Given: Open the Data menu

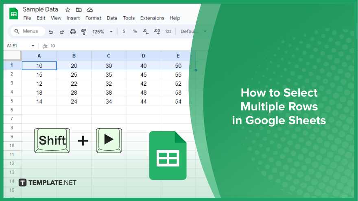Looking at the screenshot, I should [112, 18].
